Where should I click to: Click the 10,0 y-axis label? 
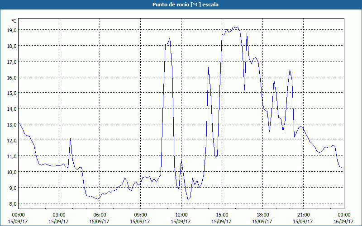tap(12, 172)
